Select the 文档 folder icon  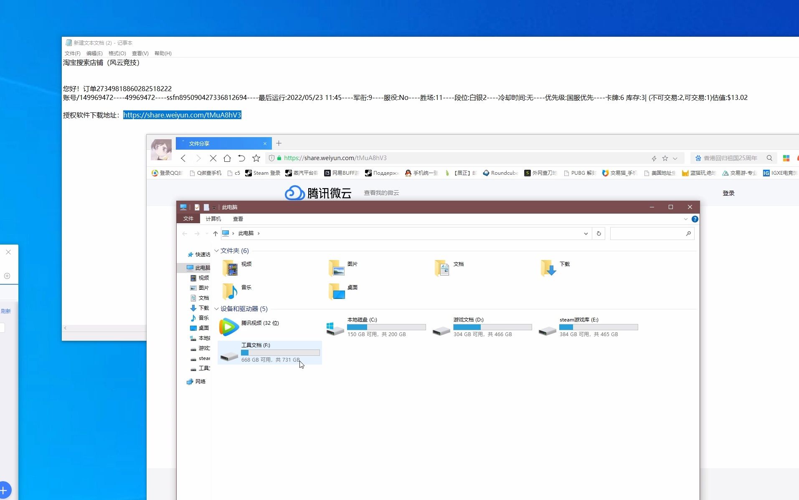tap(442, 268)
